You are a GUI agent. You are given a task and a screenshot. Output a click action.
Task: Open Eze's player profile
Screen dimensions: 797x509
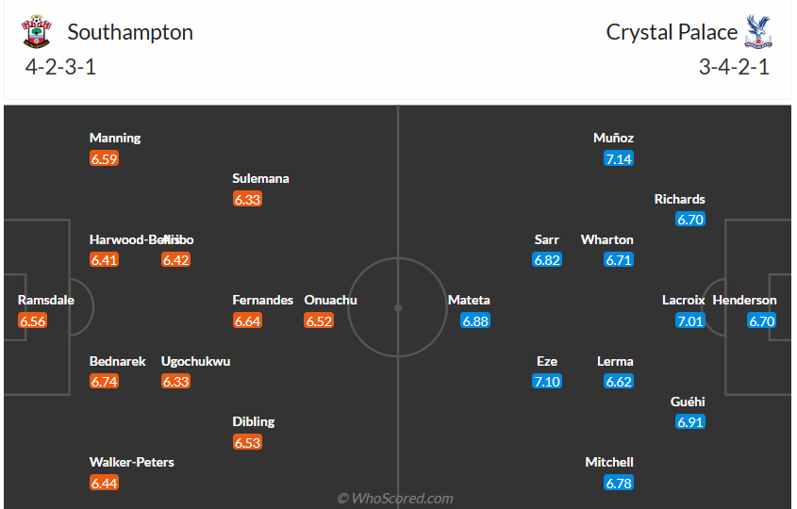click(547, 362)
